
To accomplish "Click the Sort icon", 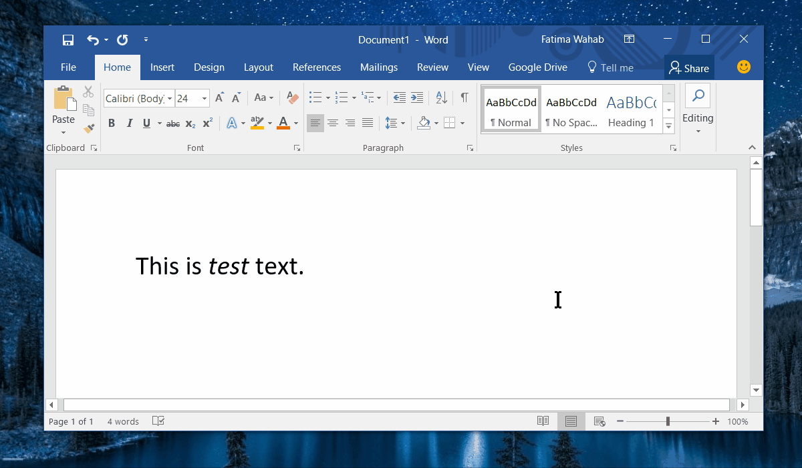I will pos(440,97).
